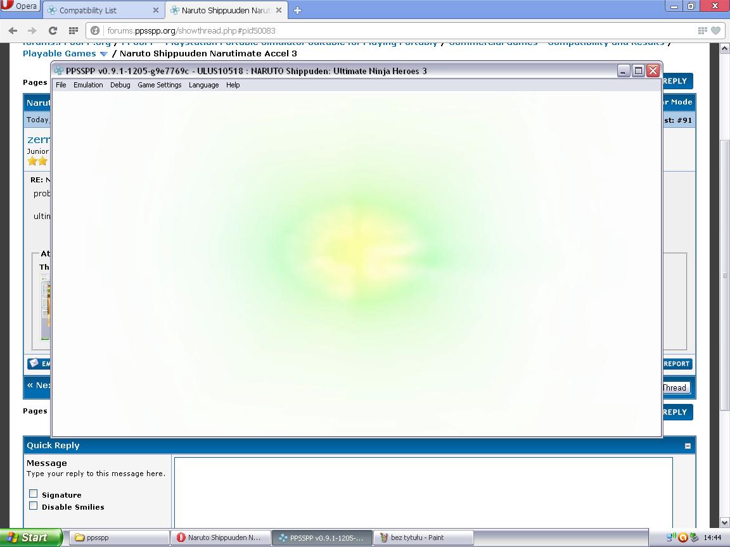
Task: Open the Speed Dial grid icon
Action: pos(73,30)
